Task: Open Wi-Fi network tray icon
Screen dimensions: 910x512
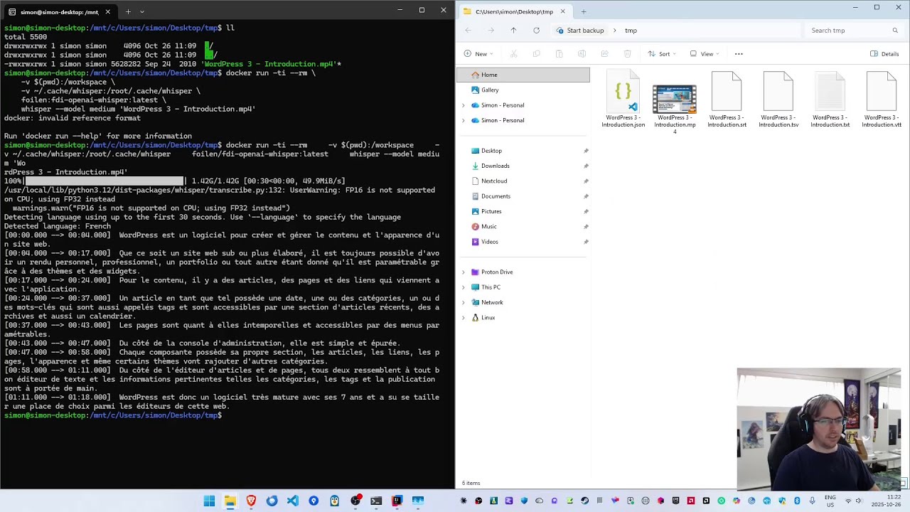Action: pos(847,501)
